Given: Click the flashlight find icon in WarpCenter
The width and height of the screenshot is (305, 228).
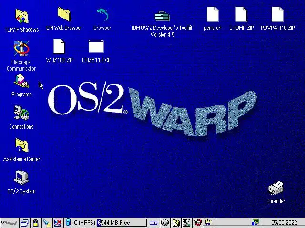Looking at the screenshot, I should [47, 223].
